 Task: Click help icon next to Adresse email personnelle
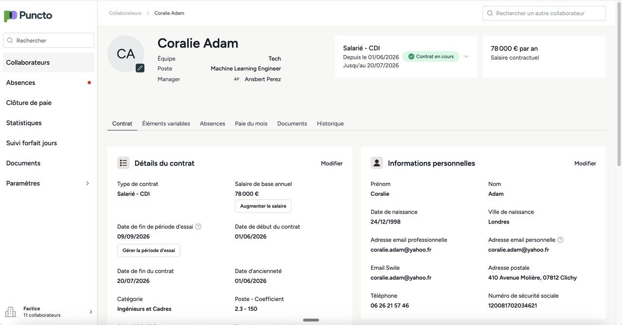tap(560, 240)
